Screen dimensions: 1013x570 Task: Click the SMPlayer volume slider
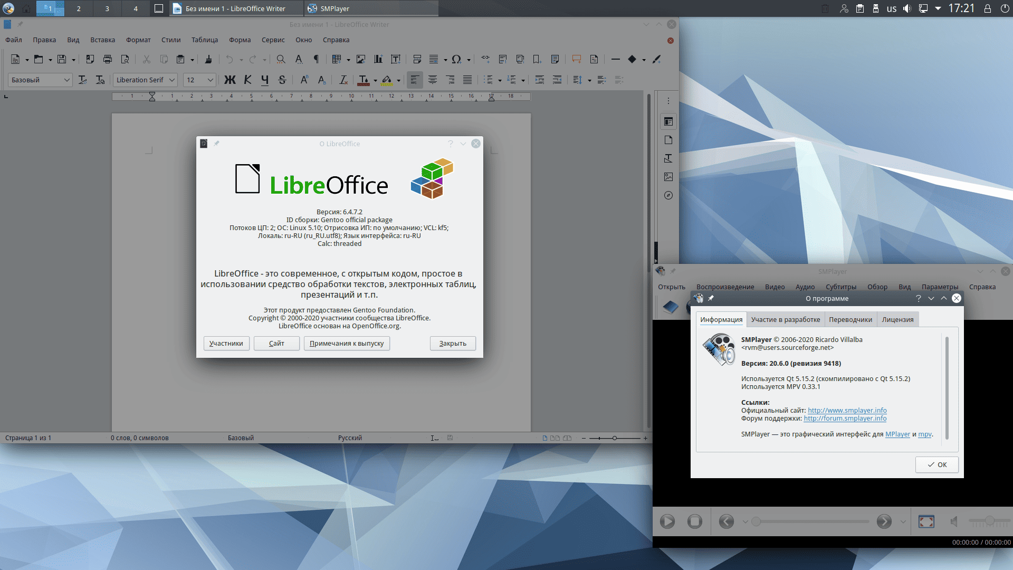[x=989, y=521]
